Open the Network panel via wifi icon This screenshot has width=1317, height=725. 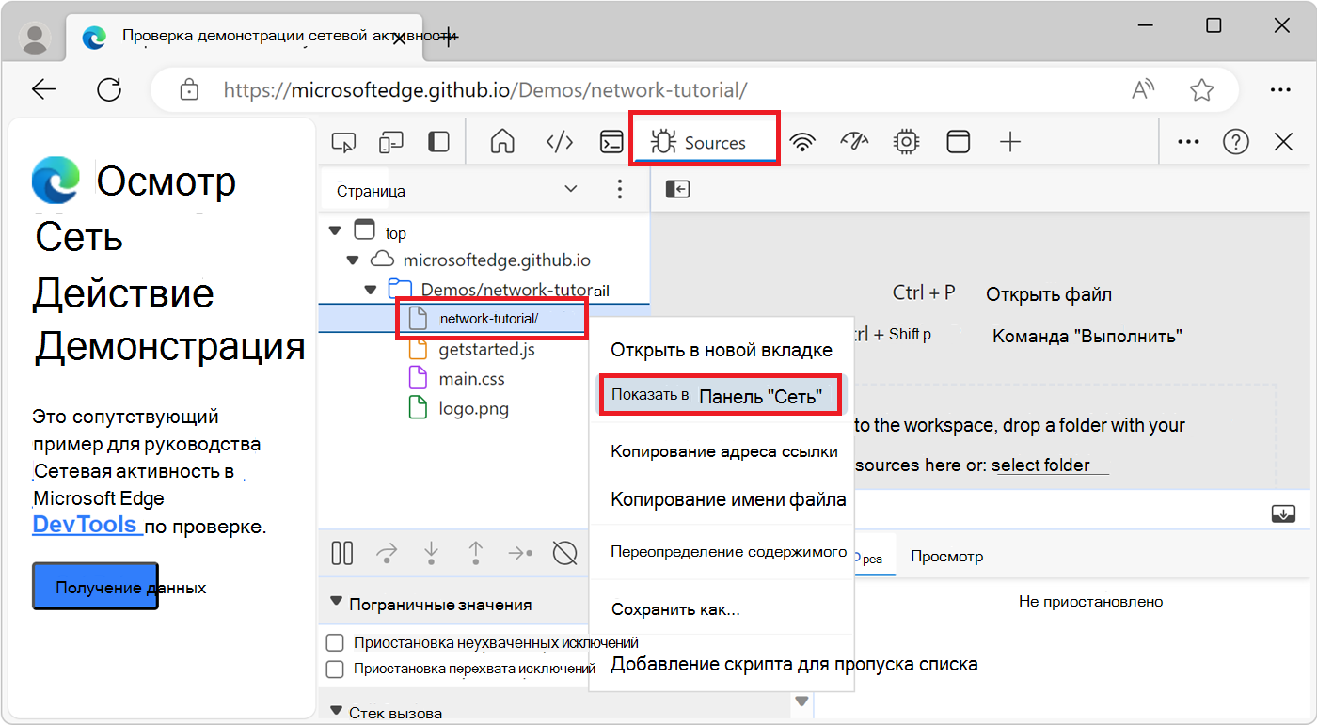(801, 141)
